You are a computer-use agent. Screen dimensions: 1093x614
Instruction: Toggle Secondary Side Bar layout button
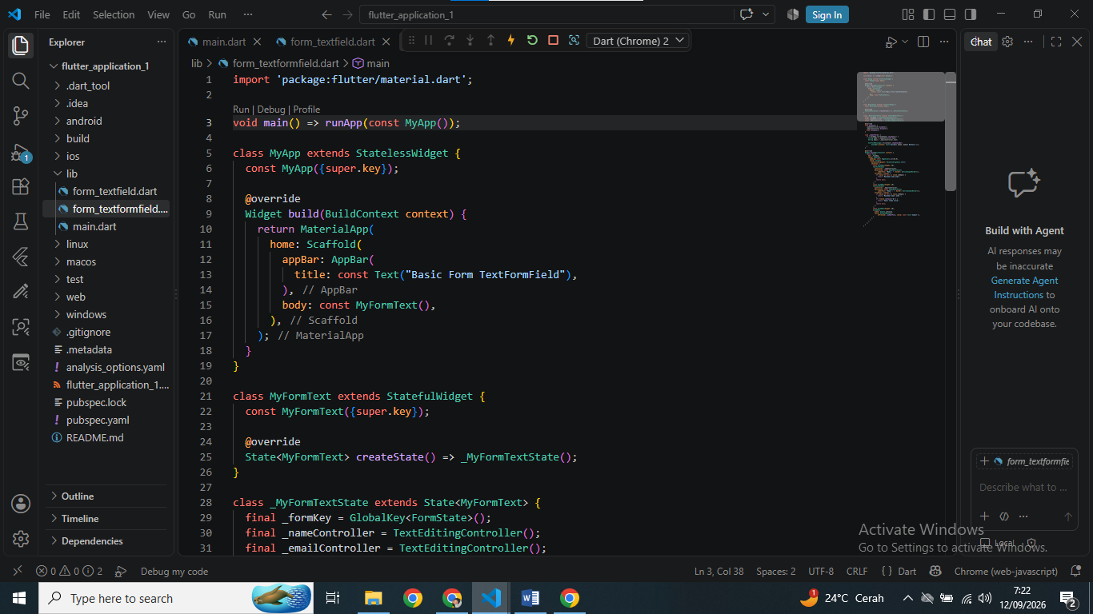(971, 14)
